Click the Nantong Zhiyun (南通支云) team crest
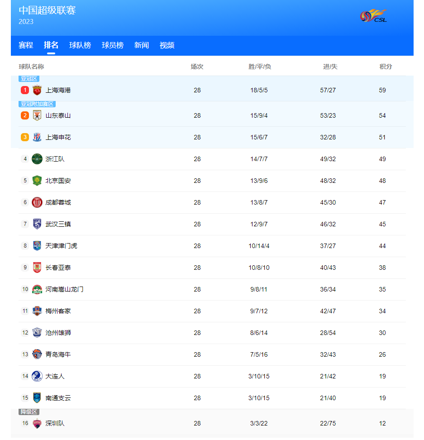This screenshot has height=440, width=424. [x=37, y=398]
